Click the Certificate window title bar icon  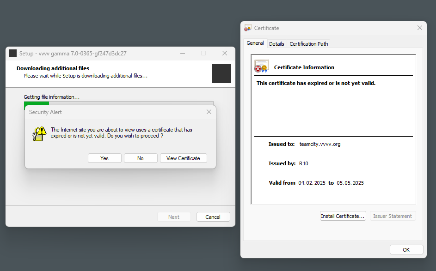click(247, 28)
